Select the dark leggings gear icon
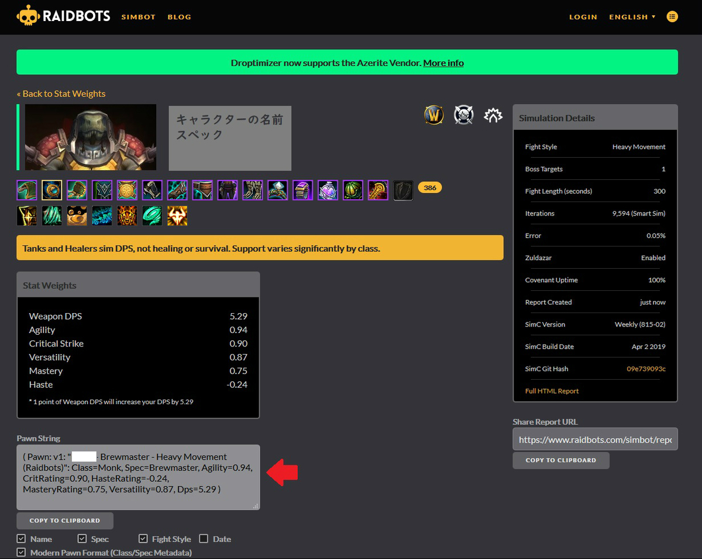Image resolution: width=702 pixels, height=559 pixels. pyautogui.click(x=228, y=190)
